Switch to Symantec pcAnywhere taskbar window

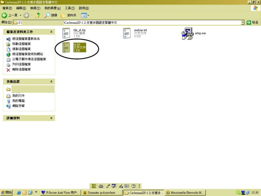click(x=102, y=193)
